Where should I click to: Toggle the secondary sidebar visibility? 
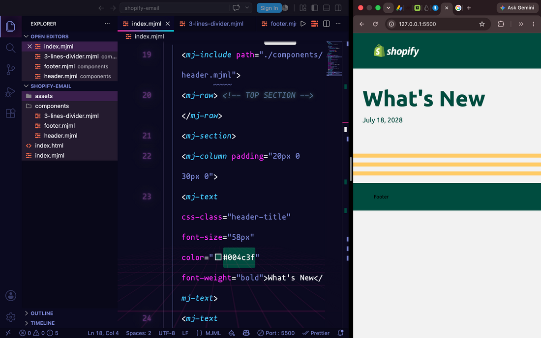[x=338, y=7]
